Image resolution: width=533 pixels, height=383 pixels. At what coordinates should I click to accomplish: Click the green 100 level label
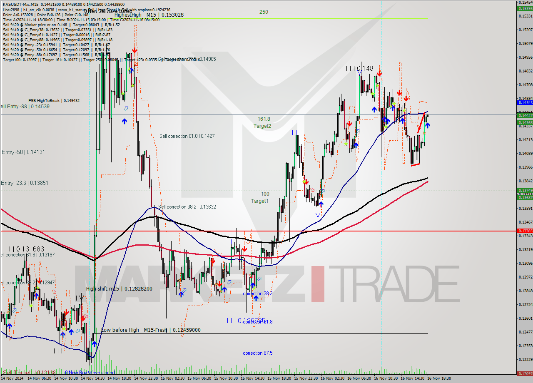click(265, 194)
